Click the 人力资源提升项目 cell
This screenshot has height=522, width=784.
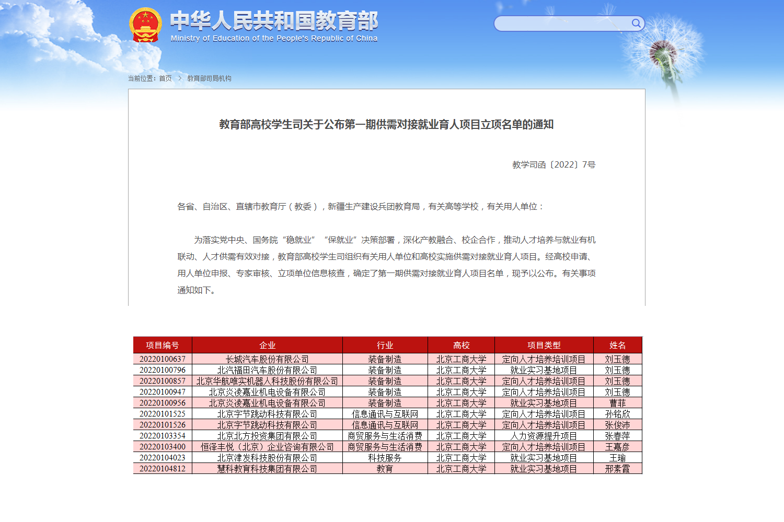(544, 436)
